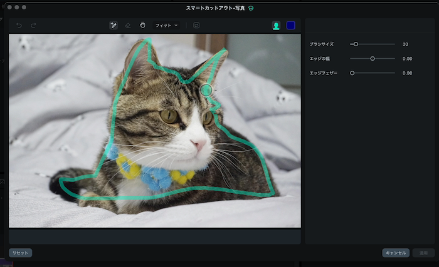This screenshot has height=267, width=439.
Task: Click the ブラシサイズ slider handle
Action: click(356, 44)
